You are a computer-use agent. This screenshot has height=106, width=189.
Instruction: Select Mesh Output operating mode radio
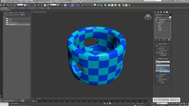tap(159, 54)
